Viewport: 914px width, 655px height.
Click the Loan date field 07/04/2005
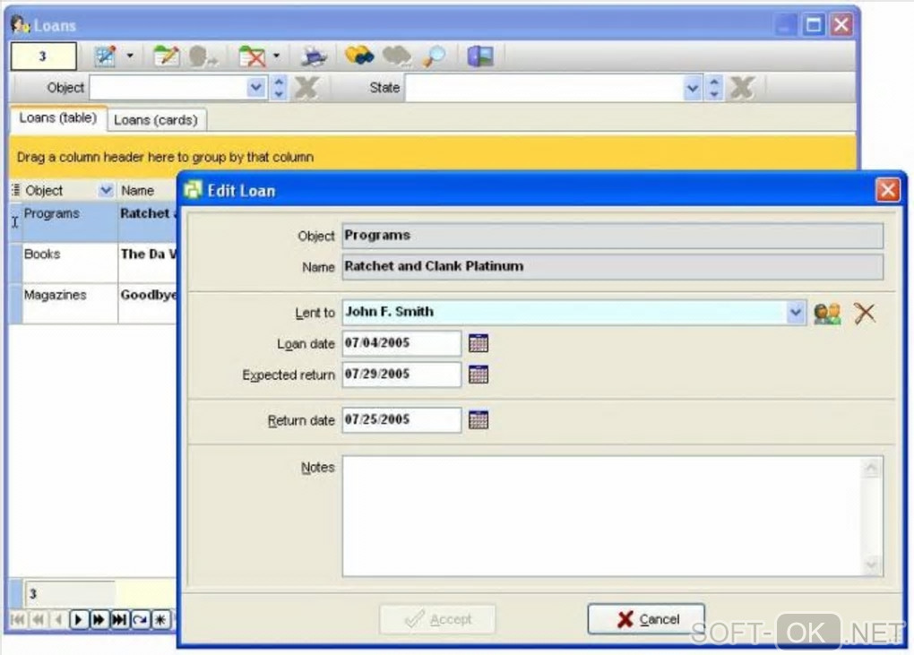coord(401,343)
